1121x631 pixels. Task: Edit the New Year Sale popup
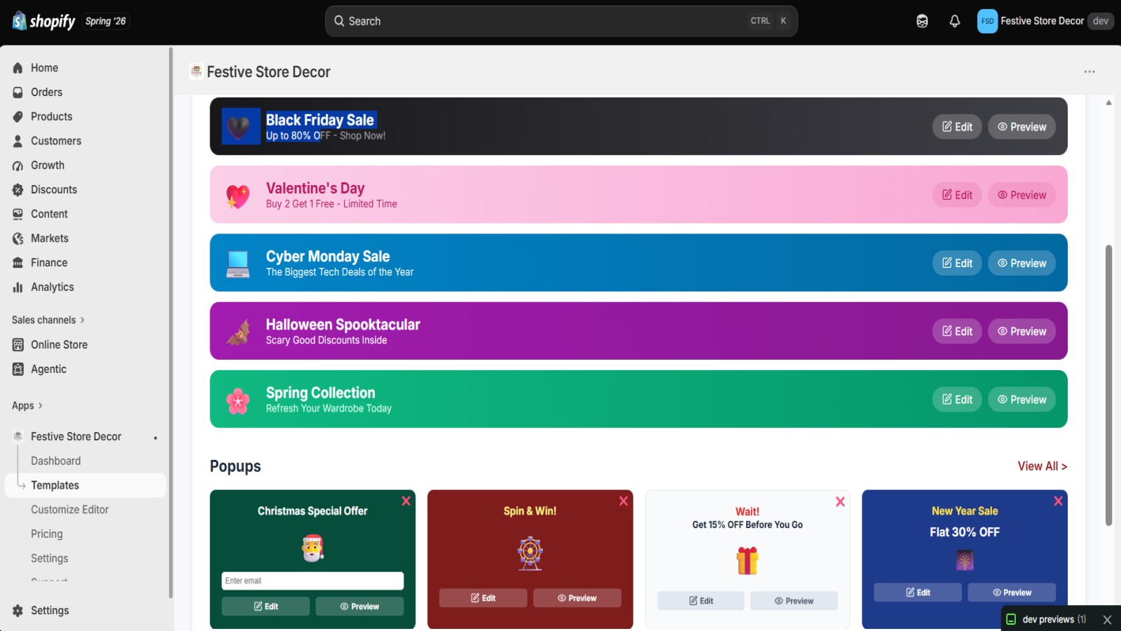[x=918, y=592]
